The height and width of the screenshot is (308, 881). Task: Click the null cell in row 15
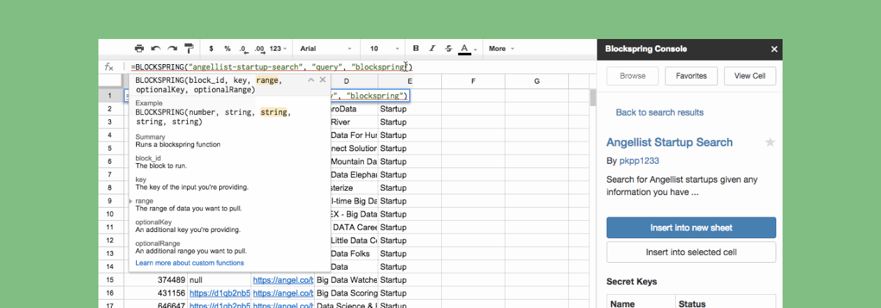pos(219,280)
